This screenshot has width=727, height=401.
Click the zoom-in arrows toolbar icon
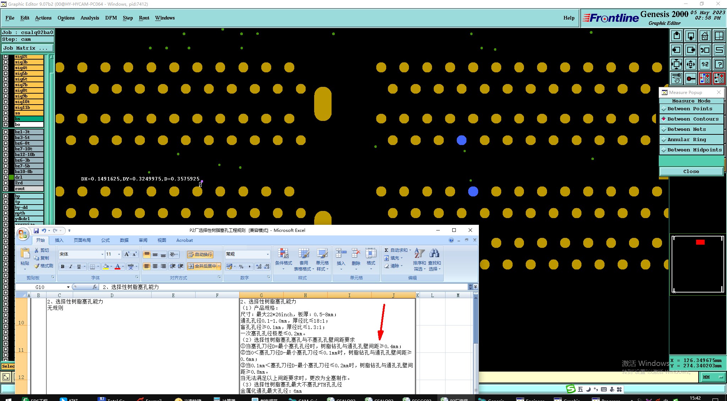pyautogui.click(x=677, y=64)
